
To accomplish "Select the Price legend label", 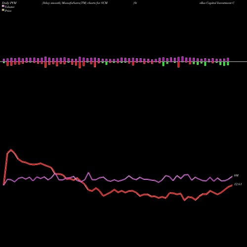I will click(x=8, y=11).
